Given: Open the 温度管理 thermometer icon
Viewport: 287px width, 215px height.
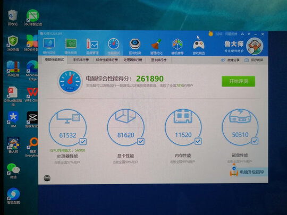Looking at the screenshot, I should 92,44.
